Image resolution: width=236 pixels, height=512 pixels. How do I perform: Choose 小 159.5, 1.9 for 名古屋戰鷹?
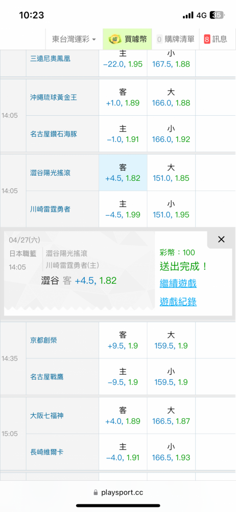point(171,377)
